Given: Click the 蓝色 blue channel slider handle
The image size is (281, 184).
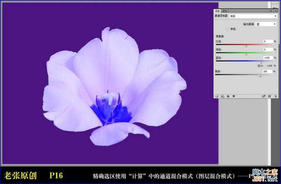Looking at the screenshot, I should (x=261, y=62).
